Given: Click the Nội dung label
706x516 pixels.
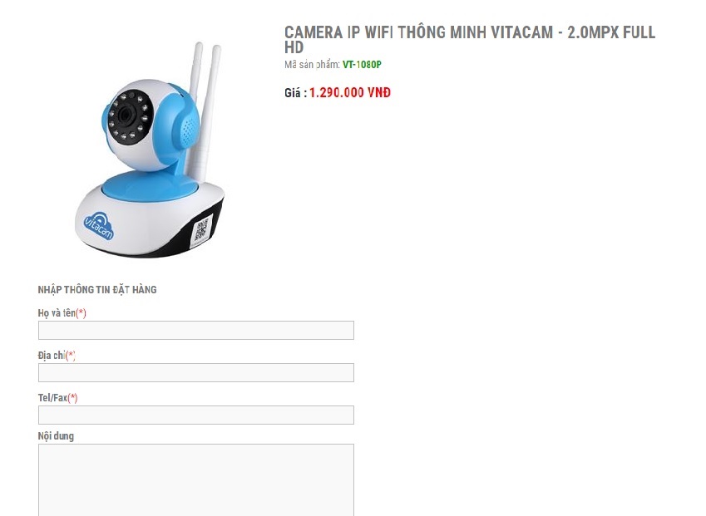Looking at the screenshot, I should pyautogui.click(x=56, y=436).
